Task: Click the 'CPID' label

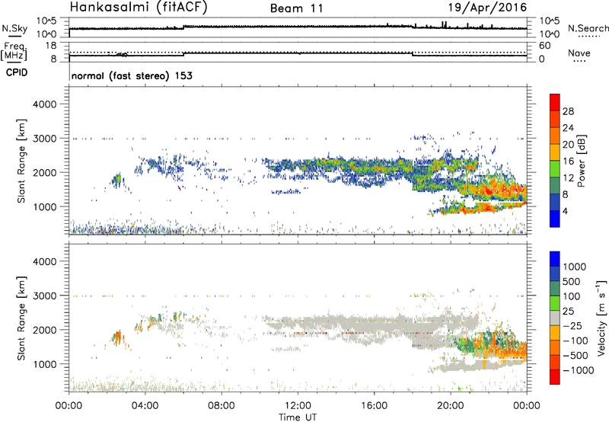Action: (x=17, y=72)
